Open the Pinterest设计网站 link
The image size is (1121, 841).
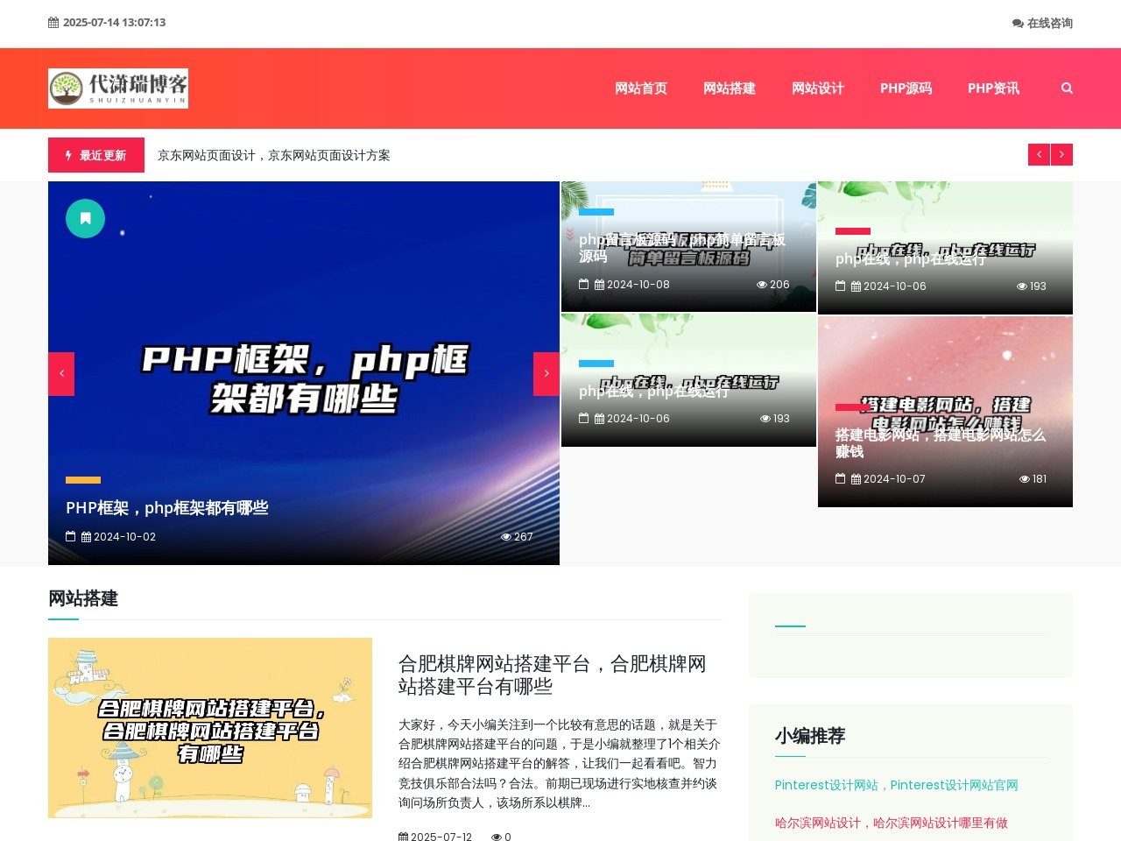click(x=895, y=785)
